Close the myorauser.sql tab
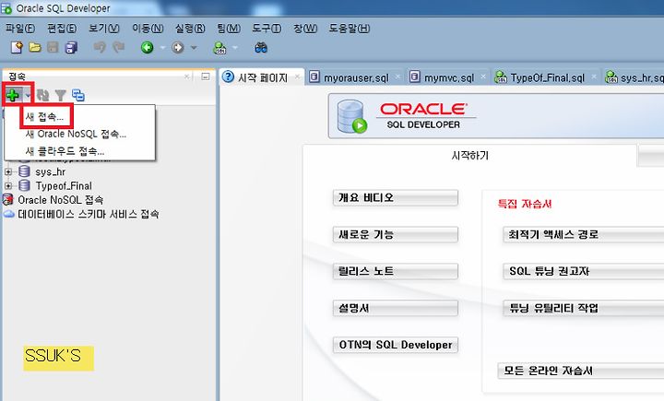This screenshot has width=664, height=401. [397, 77]
